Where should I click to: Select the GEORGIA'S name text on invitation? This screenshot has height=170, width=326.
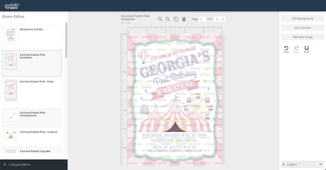[174, 64]
